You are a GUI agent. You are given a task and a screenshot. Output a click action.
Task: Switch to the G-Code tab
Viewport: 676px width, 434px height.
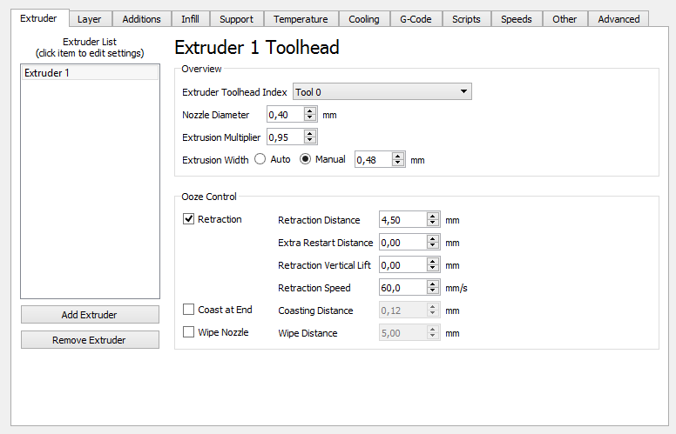pos(416,19)
